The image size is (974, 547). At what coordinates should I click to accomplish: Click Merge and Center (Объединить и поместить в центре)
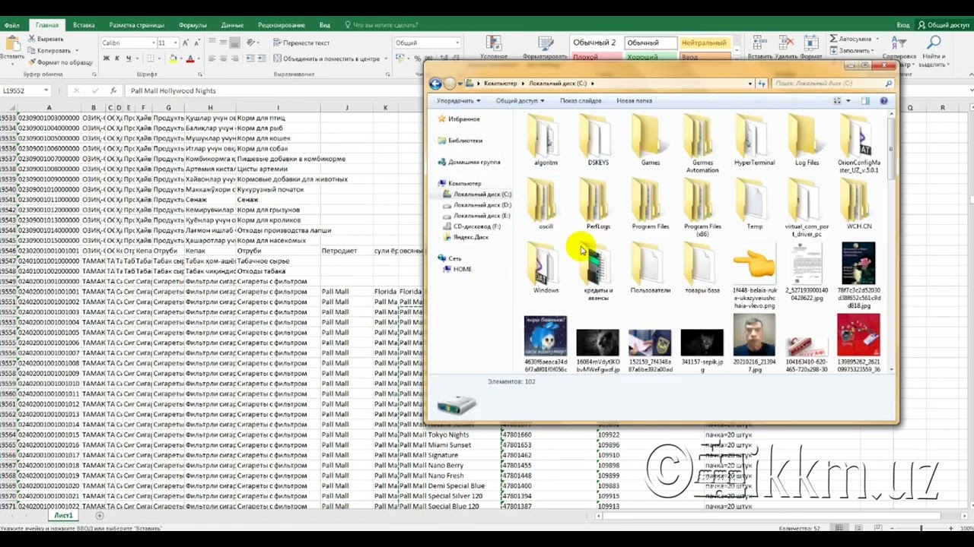point(326,58)
